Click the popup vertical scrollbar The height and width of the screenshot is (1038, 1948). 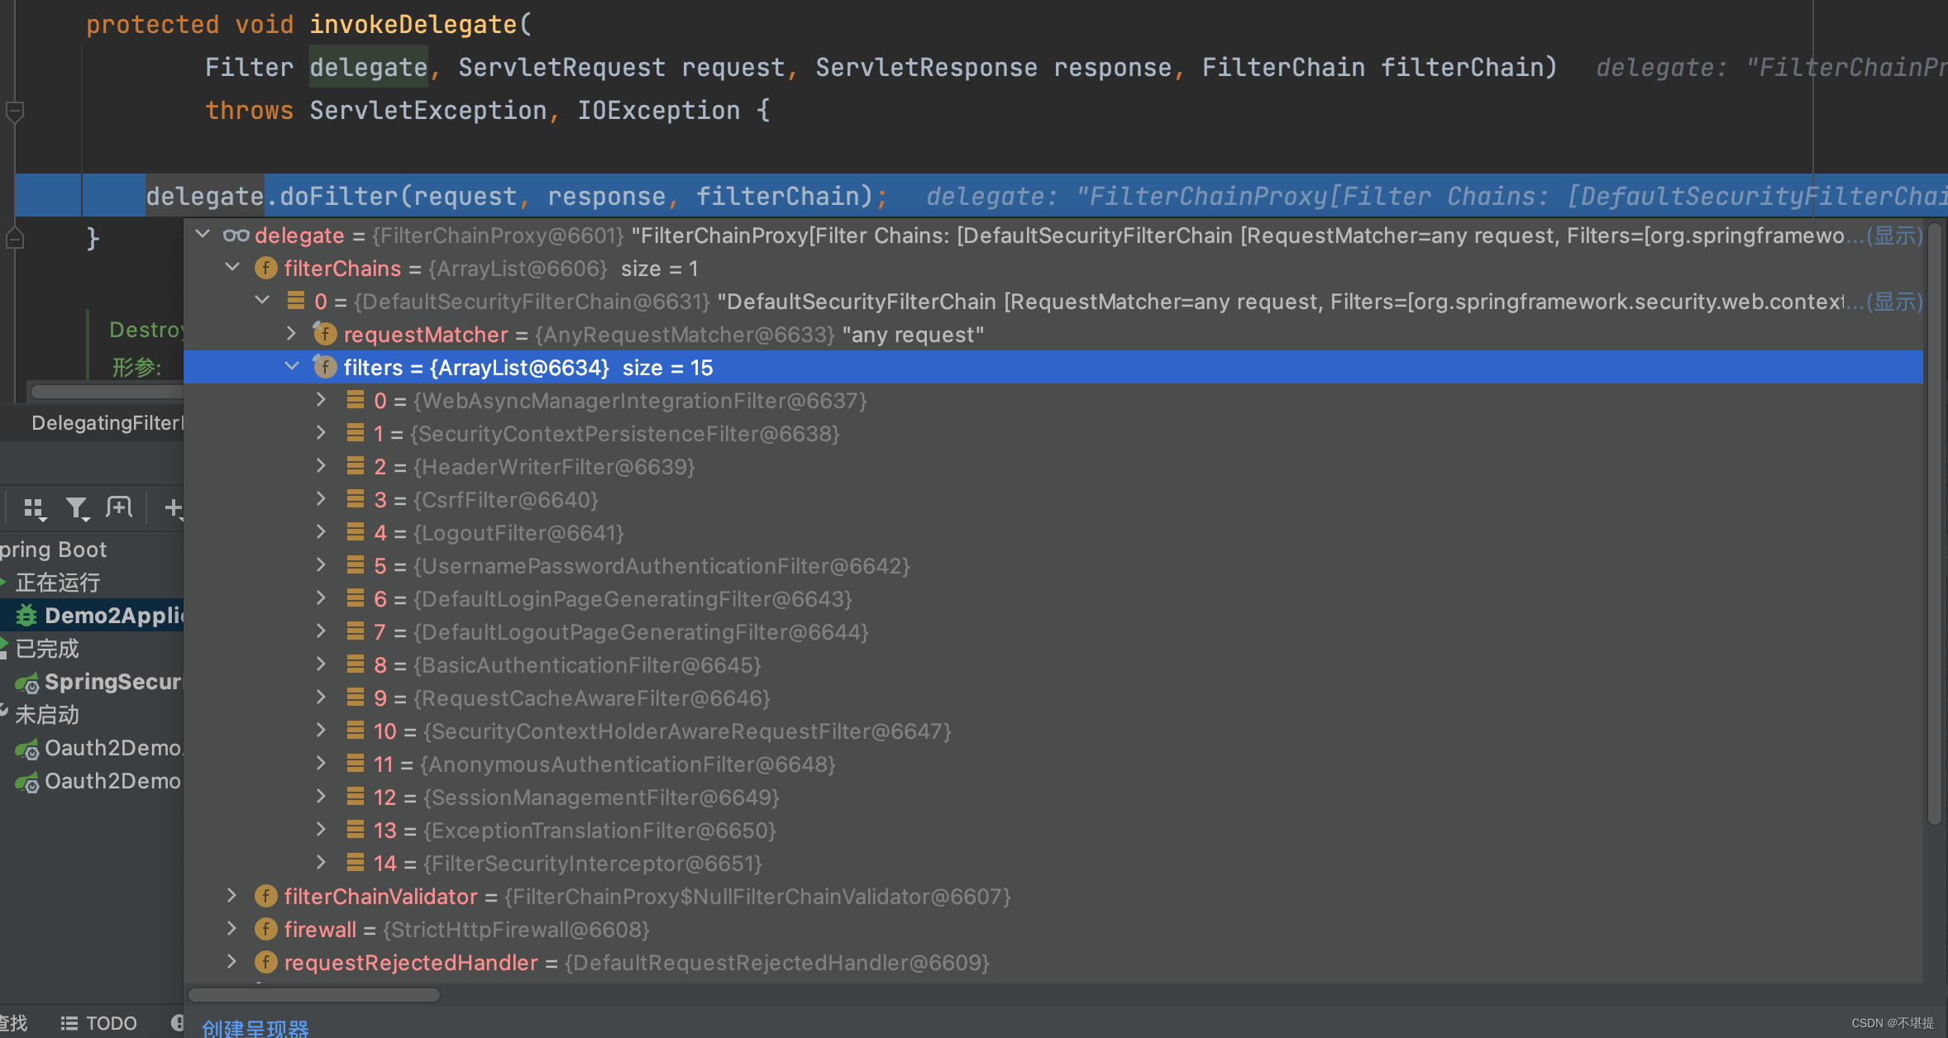[1934, 523]
